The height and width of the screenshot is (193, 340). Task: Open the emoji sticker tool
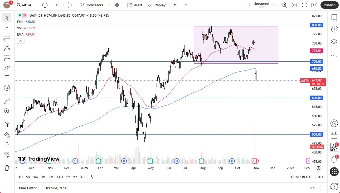coord(7,88)
